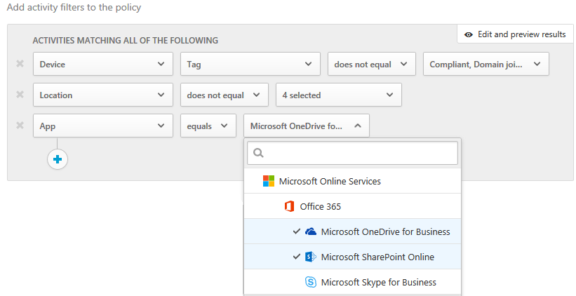Click the eye icon for preview results
The height and width of the screenshot is (296, 576).
pyautogui.click(x=469, y=35)
